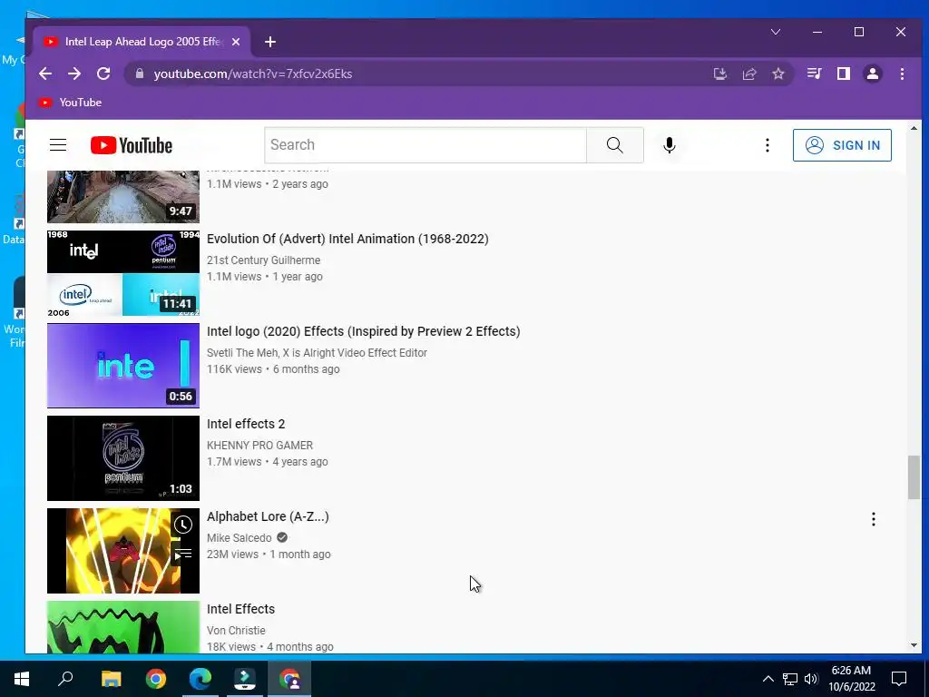The image size is (929, 697).
Task: Open Evolution Of (Advert) Intel Animation video
Action: pos(347,239)
